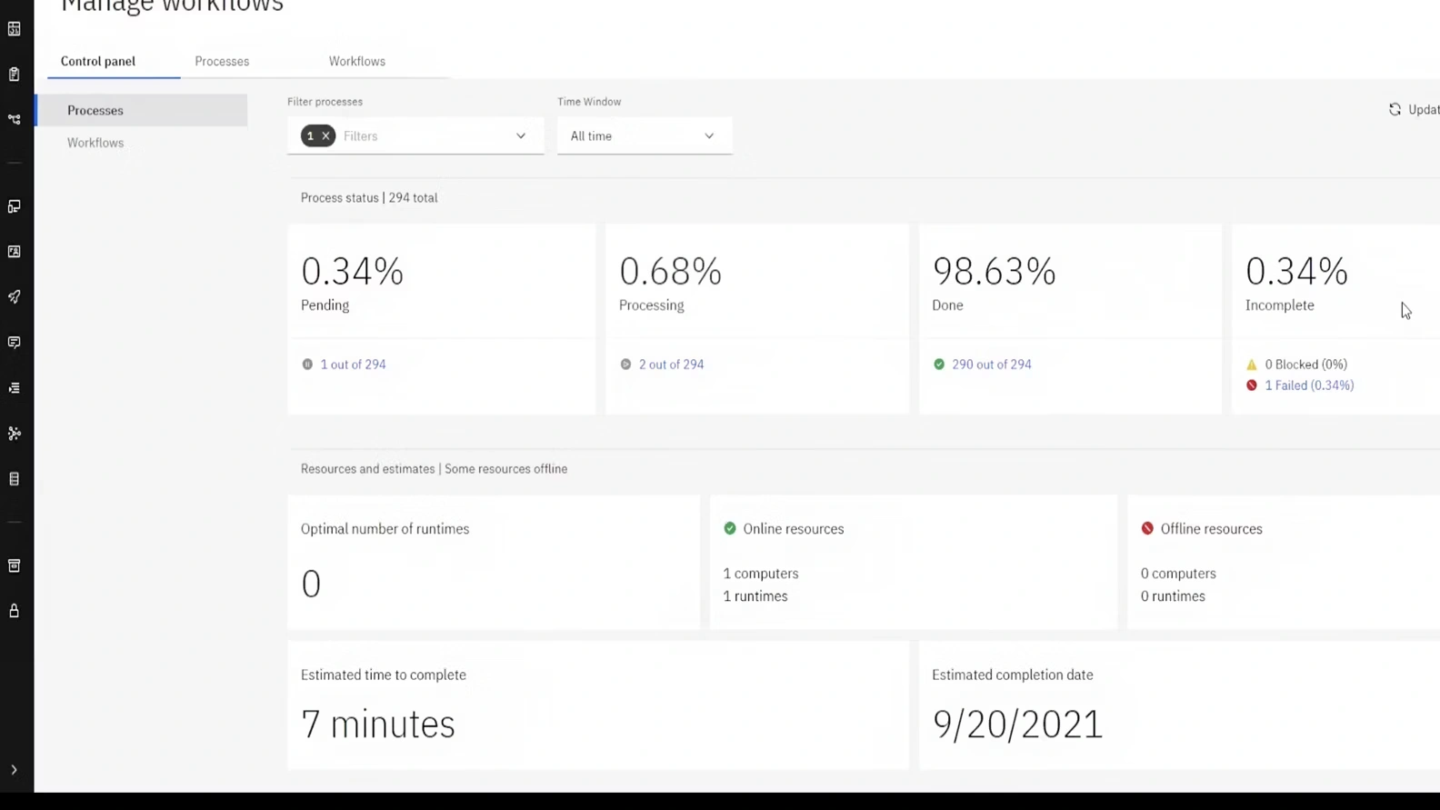Click the green Online resources icon
The image size is (1440, 810).
pos(730,528)
